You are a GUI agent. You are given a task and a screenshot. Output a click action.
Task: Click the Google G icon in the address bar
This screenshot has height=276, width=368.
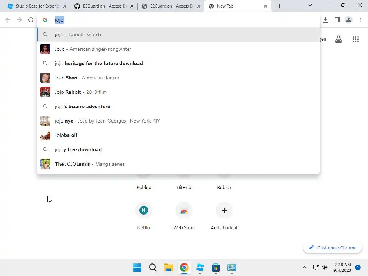[x=45, y=20]
